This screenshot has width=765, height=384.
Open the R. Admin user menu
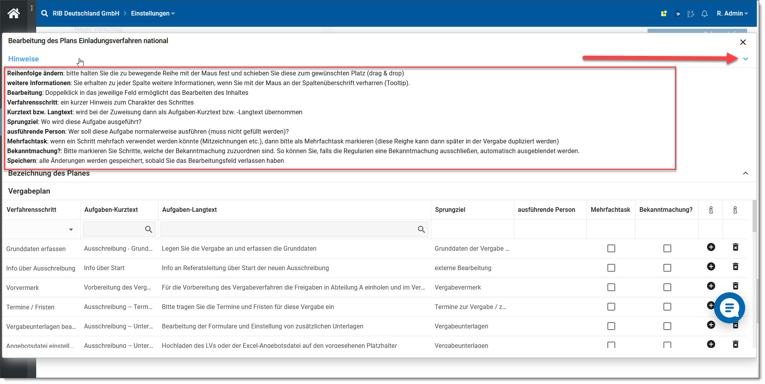[x=732, y=14]
